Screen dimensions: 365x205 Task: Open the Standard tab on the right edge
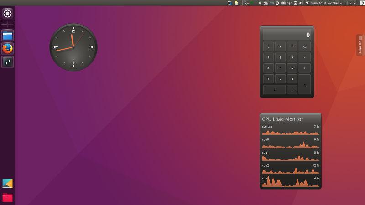tap(360, 45)
